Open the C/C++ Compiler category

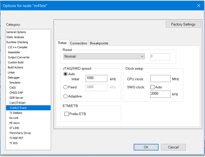tap(18, 47)
